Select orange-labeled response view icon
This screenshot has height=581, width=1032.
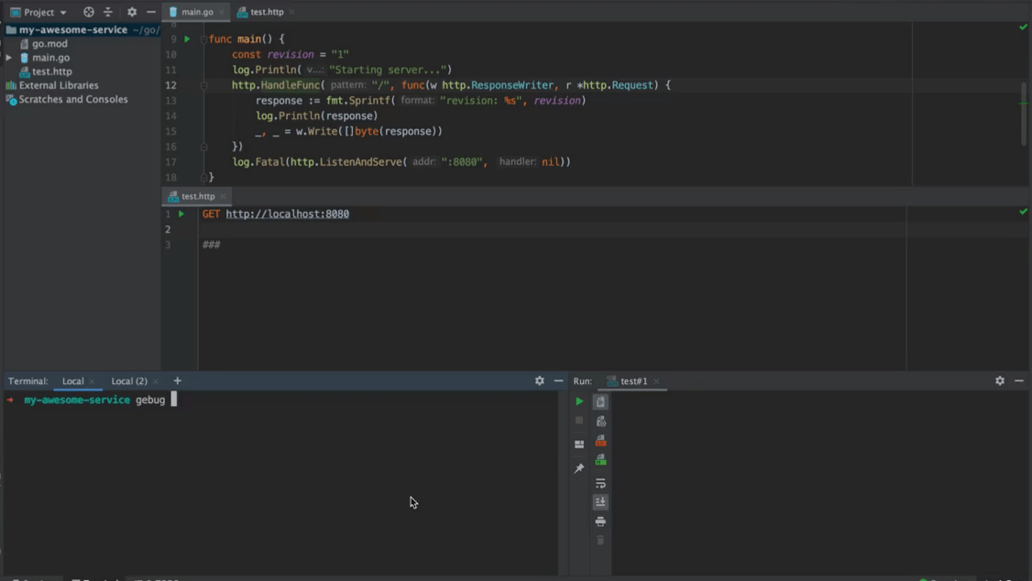point(600,440)
